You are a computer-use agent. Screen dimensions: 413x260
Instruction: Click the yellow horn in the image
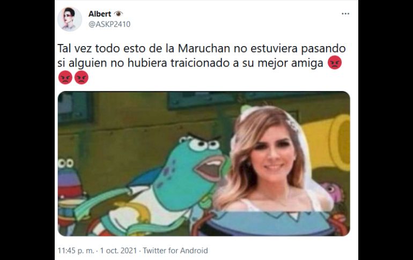tap(328, 142)
